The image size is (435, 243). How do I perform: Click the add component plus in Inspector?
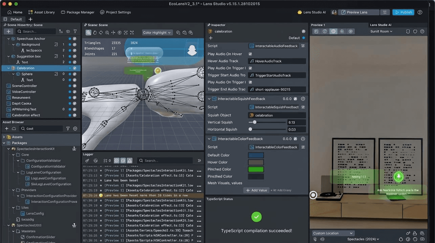pyautogui.click(x=211, y=38)
